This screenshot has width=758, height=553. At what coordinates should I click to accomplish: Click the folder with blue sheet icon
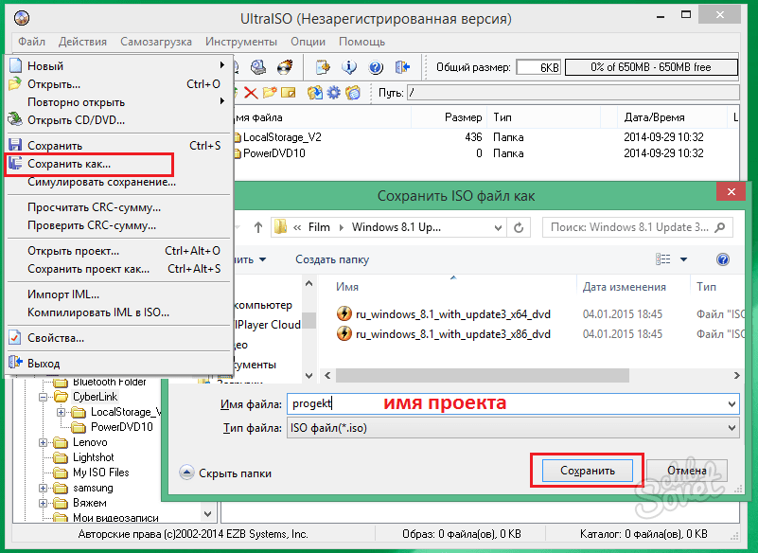(353, 93)
